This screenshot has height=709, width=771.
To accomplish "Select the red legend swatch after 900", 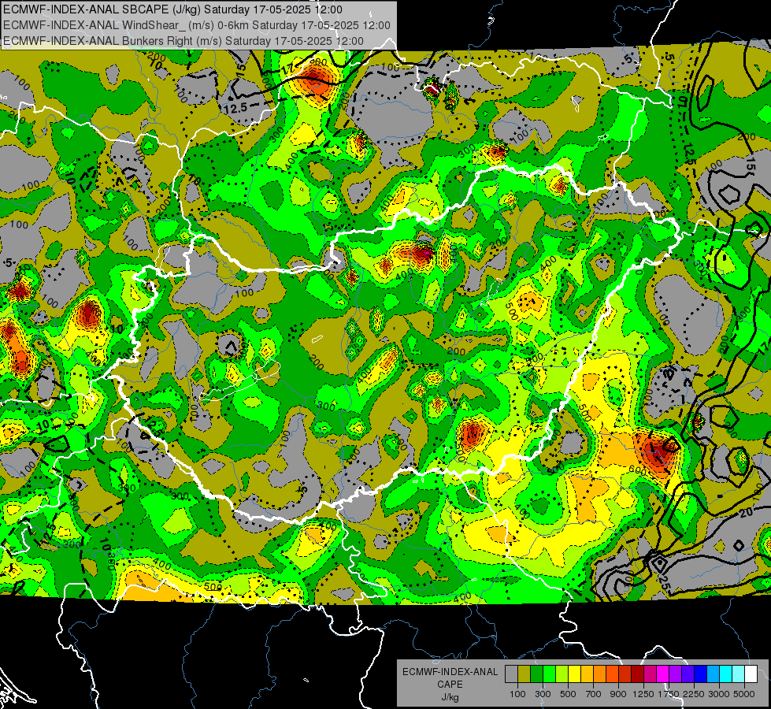I will [x=625, y=674].
